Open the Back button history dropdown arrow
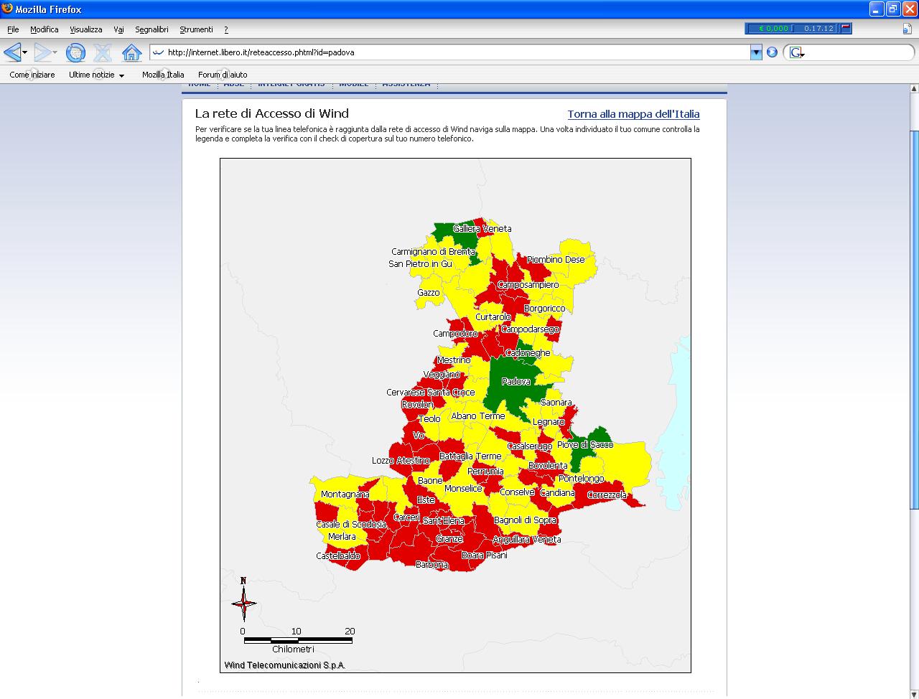The image size is (919, 699). tap(25, 52)
